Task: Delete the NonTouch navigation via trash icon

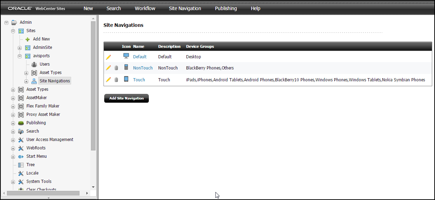Action: (116, 68)
